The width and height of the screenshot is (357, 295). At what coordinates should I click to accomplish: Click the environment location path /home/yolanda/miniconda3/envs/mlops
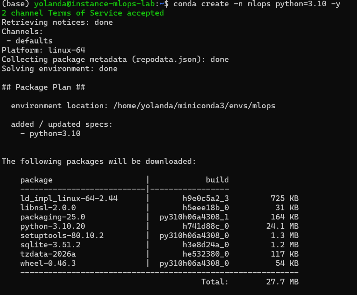tap(194, 106)
